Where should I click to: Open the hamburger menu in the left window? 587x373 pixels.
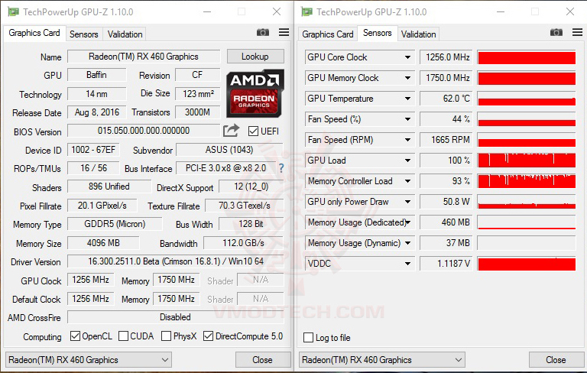pyautogui.click(x=284, y=33)
